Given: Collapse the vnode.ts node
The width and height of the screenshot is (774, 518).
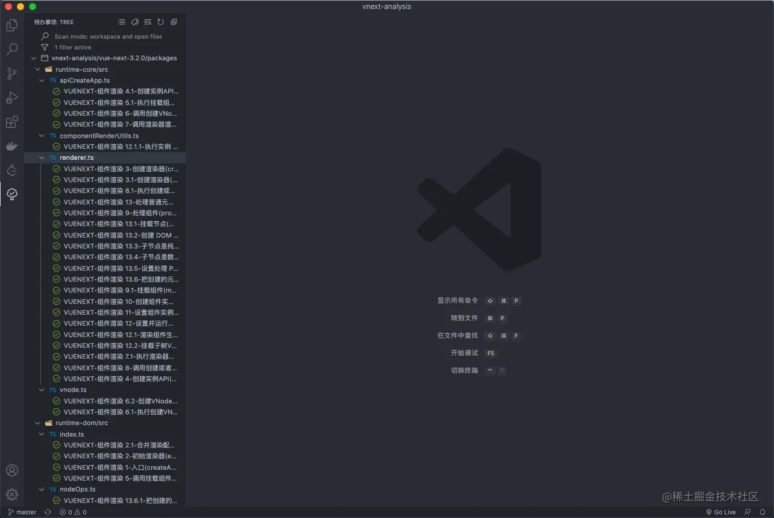Looking at the screenshot, I should tap(42, 390).
